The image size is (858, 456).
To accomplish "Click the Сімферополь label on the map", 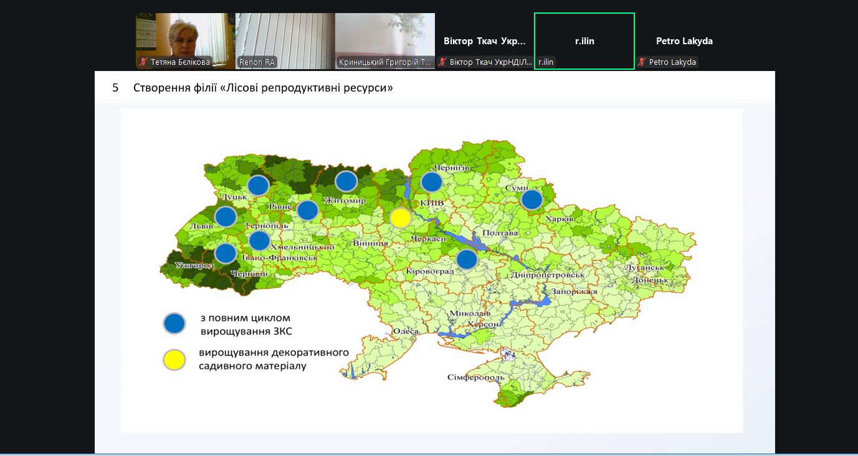I will coord(475,378).
